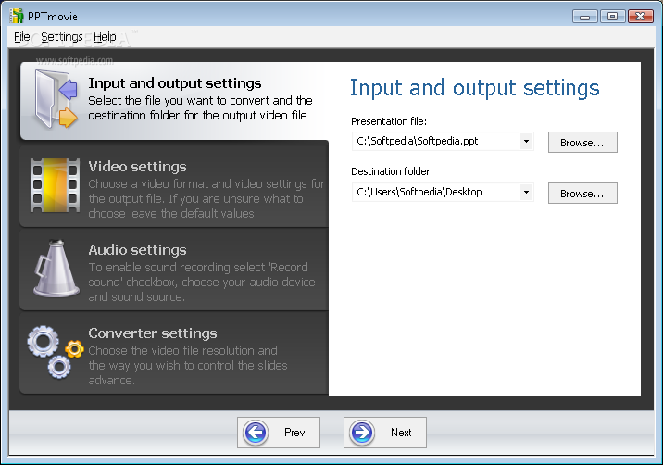This screenshot has width=663, height=465.
Task: Select the Video settings heading
Action: point(137,167)
